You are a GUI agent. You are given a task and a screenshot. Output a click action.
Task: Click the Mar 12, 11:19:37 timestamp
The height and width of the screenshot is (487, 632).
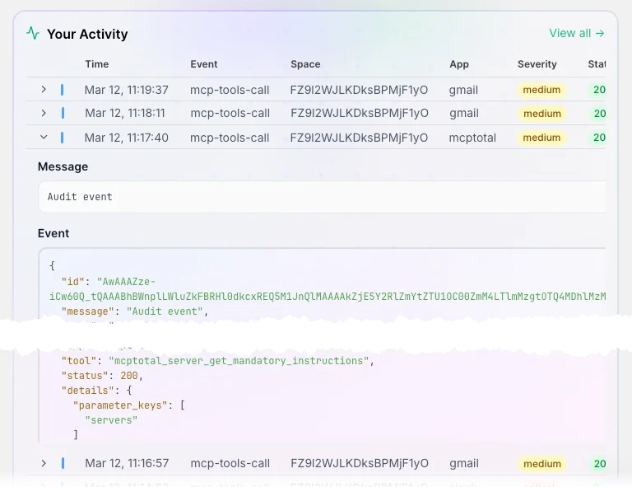pos(126,90)
